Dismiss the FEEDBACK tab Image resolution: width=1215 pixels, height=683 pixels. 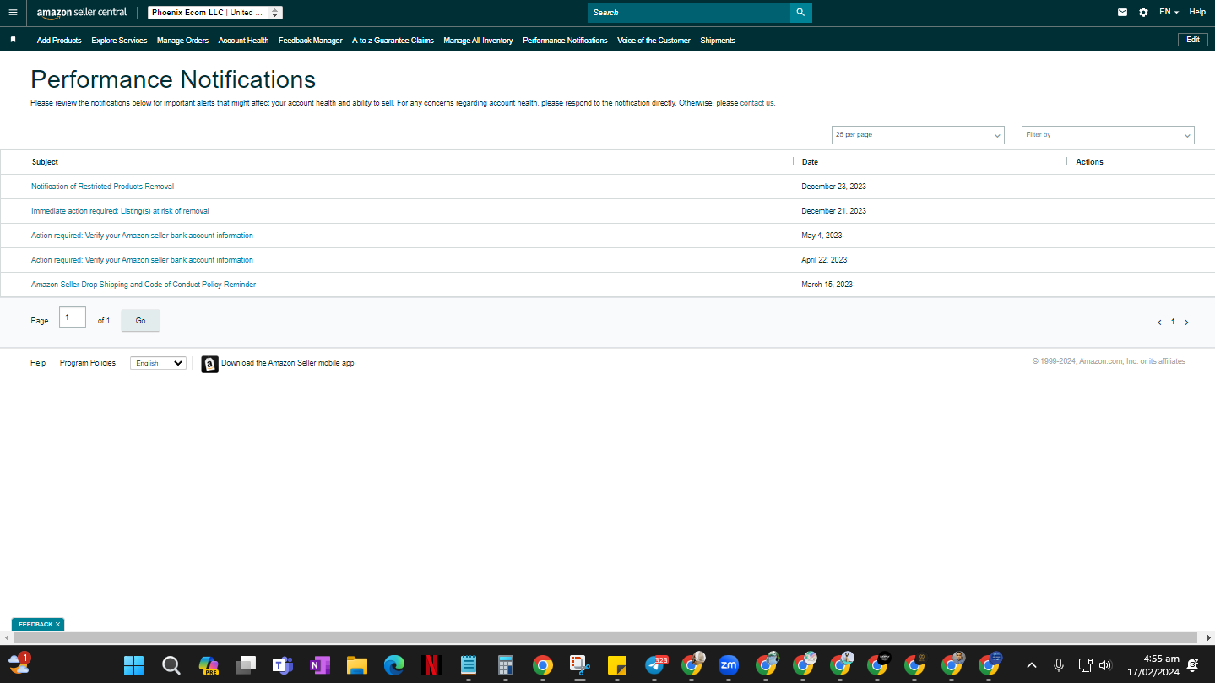[57, 625]
